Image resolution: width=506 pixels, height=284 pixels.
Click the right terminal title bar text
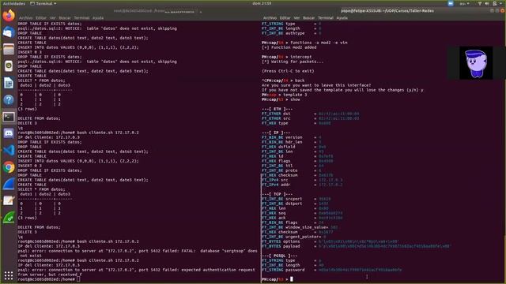click(387, 11)
